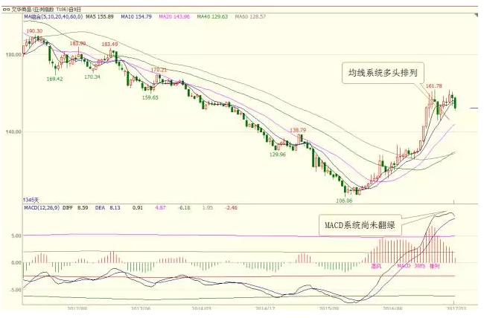Click the MA20 143.96 value
The height and width of the screenshot is (318, 484).
[x=174, y=16]
